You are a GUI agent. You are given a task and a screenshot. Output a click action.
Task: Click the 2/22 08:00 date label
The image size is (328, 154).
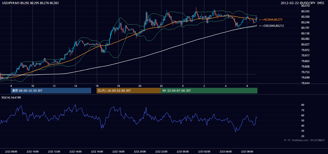coord(11,152)
